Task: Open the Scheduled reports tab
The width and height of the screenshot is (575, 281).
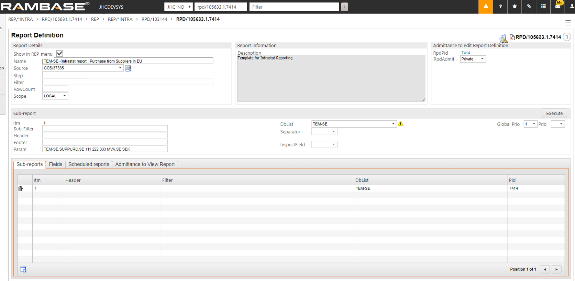Action: (x=89, y=164)
